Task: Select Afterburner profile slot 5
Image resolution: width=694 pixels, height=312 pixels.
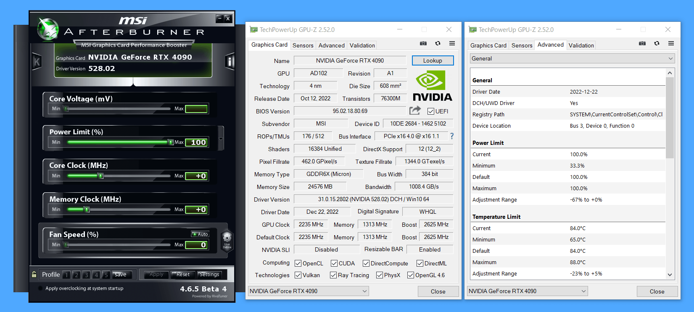Action: [106, 275]
